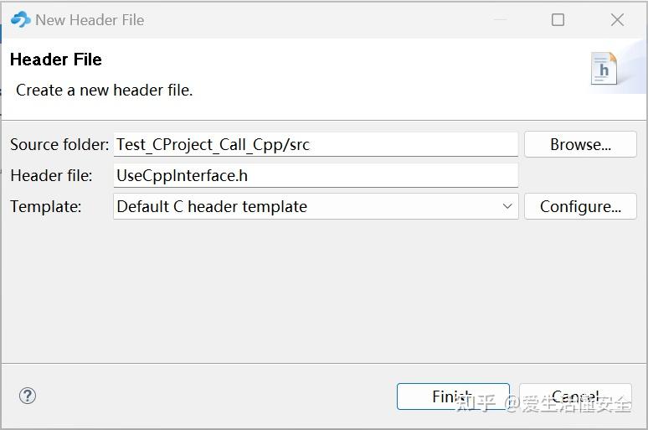Dismiss dialog with the Cancel button
The height and width of the screenshot is (430, 648).
575,396
